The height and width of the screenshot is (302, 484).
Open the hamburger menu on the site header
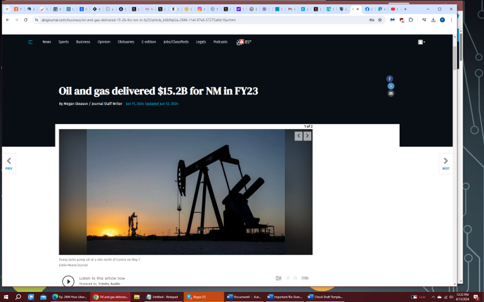30,42
